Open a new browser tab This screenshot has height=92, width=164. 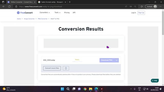[70, 2]
